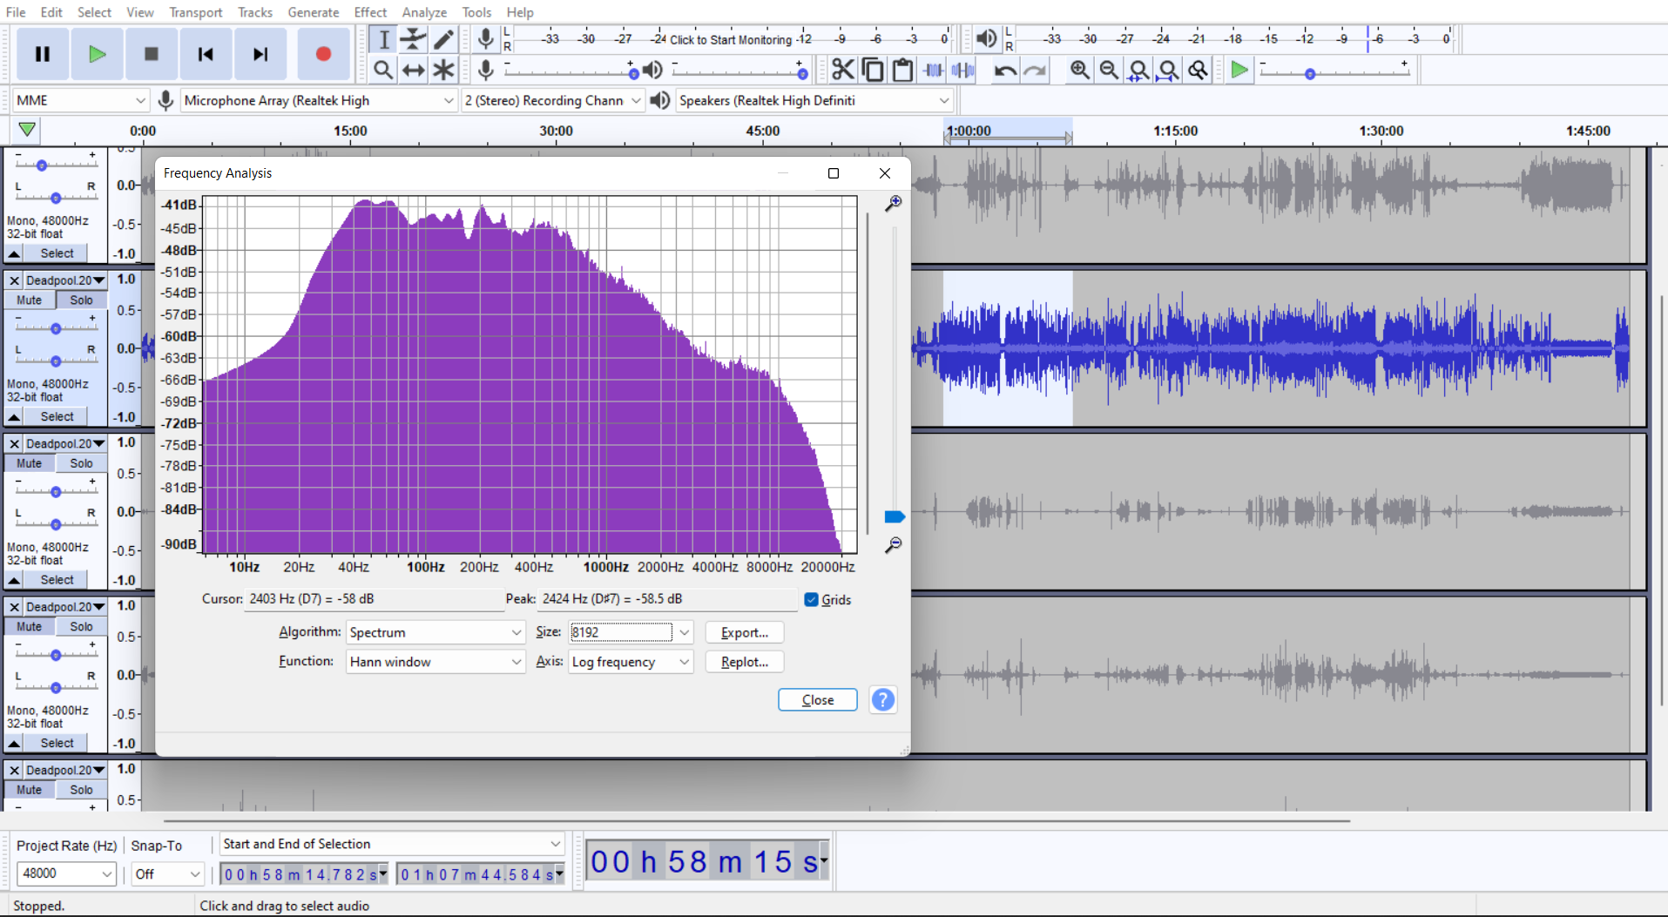Click recording meter microphone icon
The width and height of the screenshot is (1668, 917).
click(486, 39)
